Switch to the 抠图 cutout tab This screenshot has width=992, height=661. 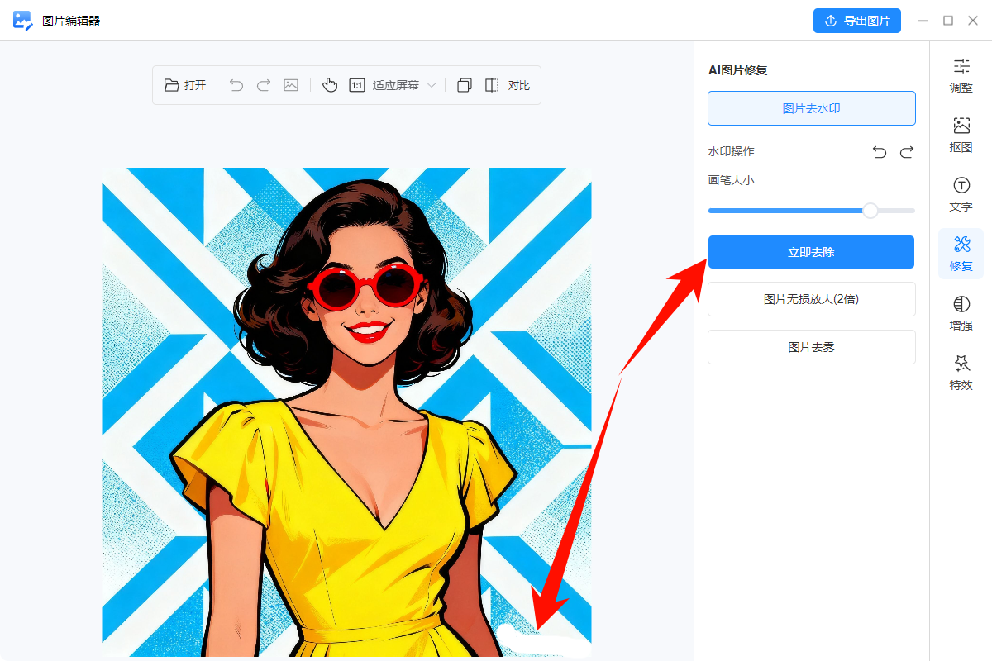point(961,134)
